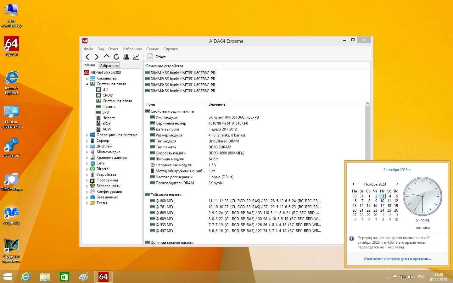Open the user icon in the AIDA64 toolbar
The image size is (453, 283).
pos(126,57)
